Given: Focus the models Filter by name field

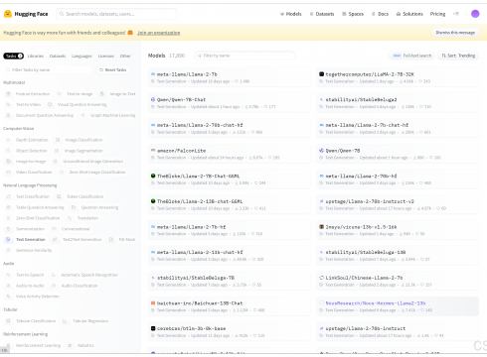Looking at the screenshot, I should pos(244,56).
